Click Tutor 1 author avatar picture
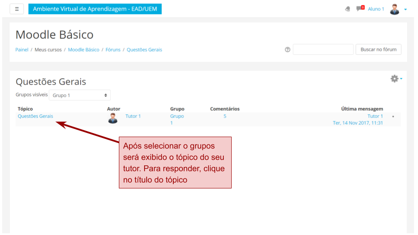This screenshot has height=235, width=418. [113, 118]
